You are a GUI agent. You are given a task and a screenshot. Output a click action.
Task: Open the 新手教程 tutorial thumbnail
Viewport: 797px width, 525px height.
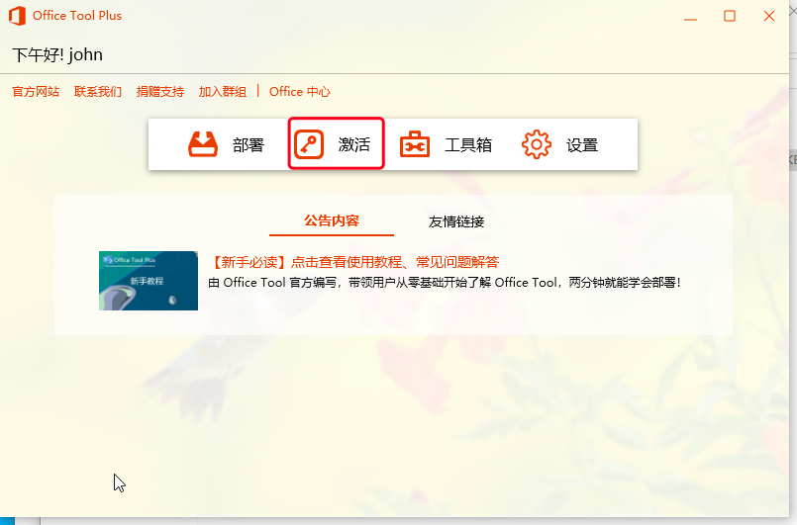coord(149,281)
